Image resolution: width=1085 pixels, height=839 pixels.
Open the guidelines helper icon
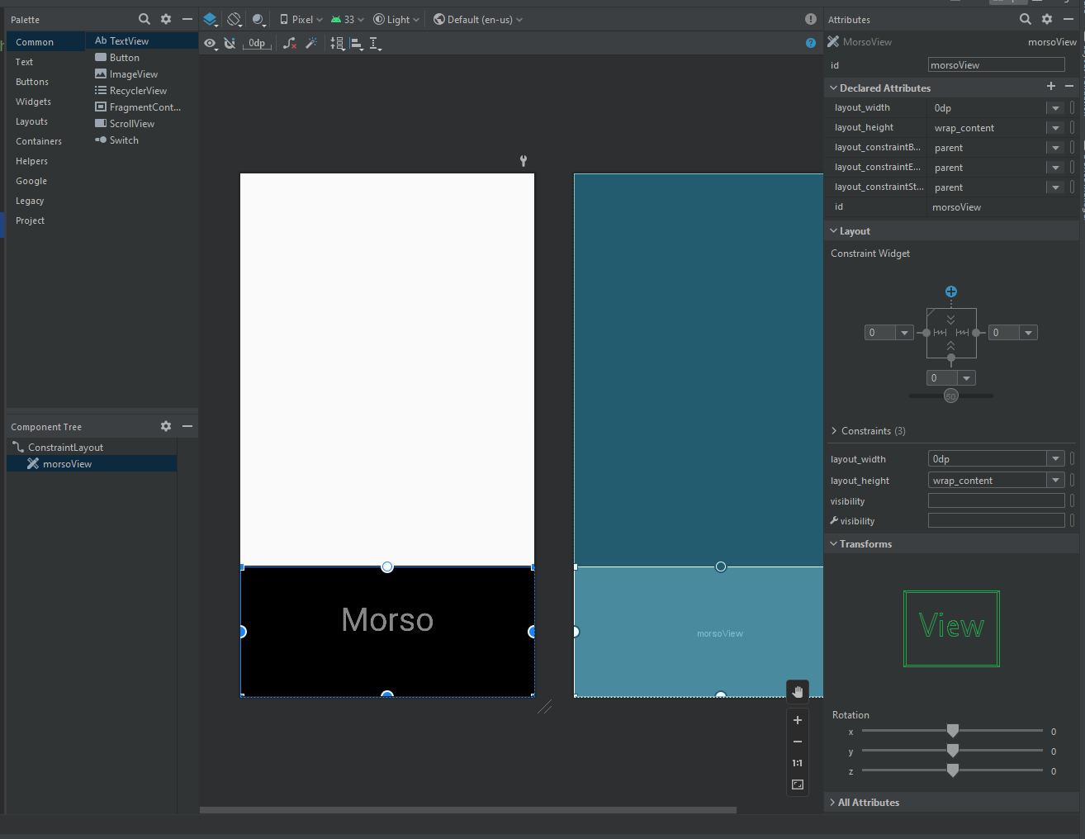click(x=338, y=43)
